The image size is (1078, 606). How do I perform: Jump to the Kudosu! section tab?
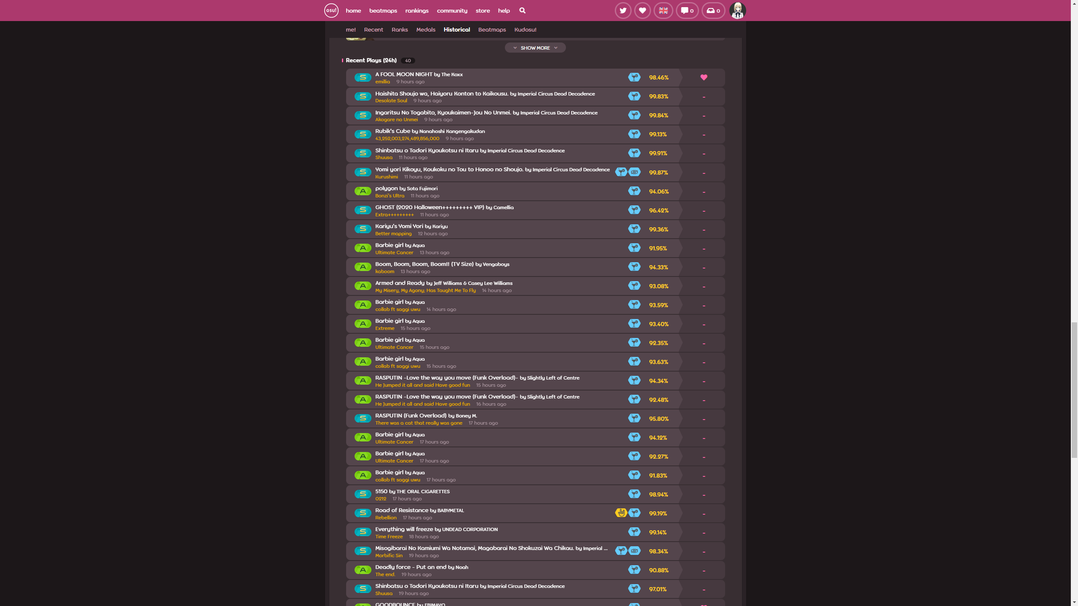click(x=525, y=29)
